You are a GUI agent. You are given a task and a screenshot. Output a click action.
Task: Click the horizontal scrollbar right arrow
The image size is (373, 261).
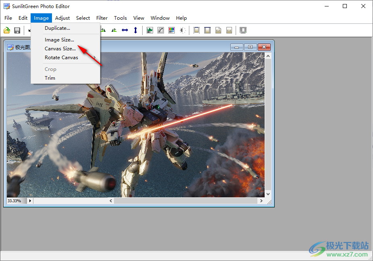(261, 201)
